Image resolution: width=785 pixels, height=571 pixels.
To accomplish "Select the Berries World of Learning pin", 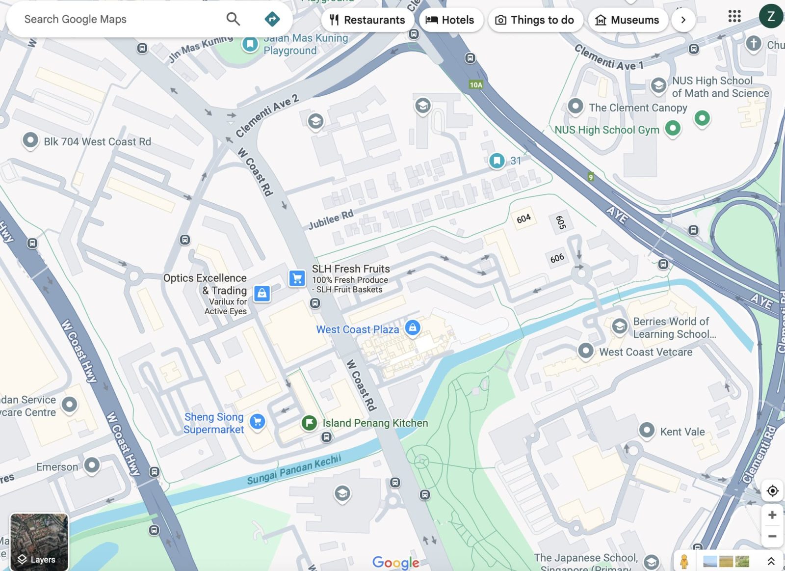I will (620, 326).
